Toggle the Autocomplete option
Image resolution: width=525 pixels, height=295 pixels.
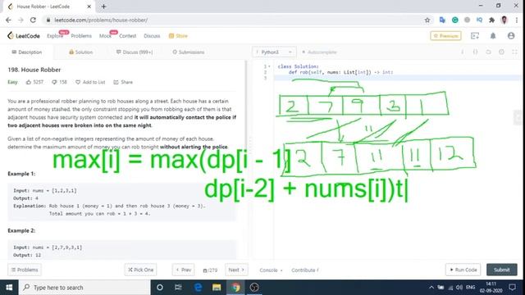(x=319, y=52)
